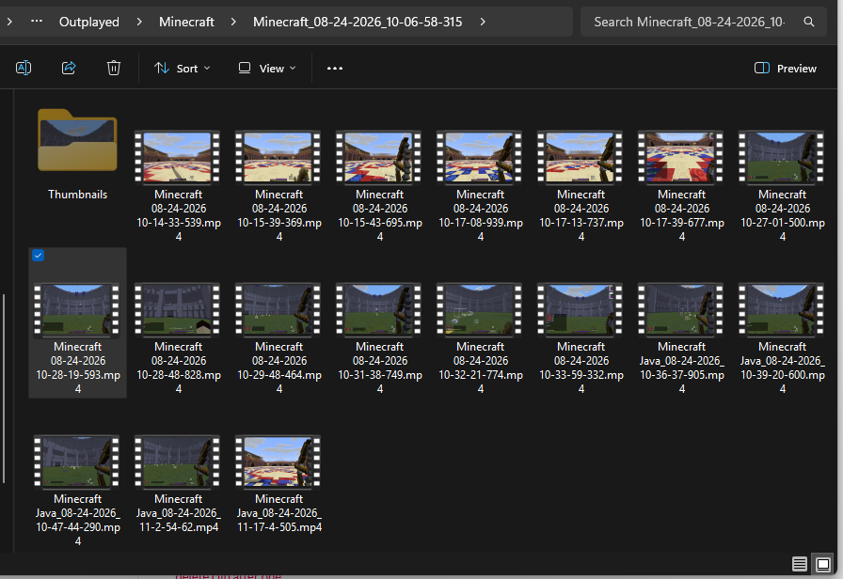The width and height of the screenshot is (843, 579).
Task: Expand chevron after current folder breadcrumb
Action: [x=483, y=22]
